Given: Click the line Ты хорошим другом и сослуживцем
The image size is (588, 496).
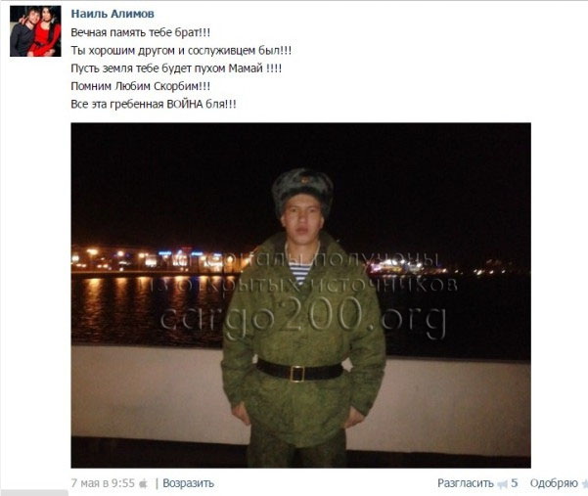Looking at the screenshot, I should 181,51.
